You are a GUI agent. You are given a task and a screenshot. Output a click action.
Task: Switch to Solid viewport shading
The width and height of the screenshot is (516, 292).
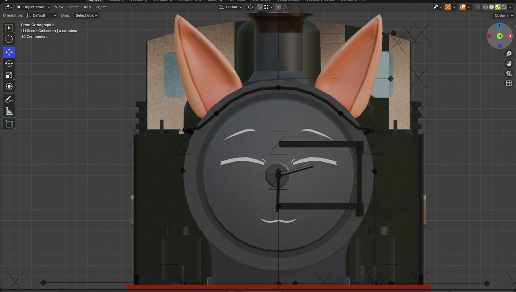coord(491,7)
